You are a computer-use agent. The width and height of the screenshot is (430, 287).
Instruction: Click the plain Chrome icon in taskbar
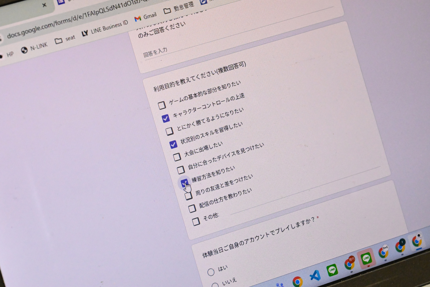[297, 281]
